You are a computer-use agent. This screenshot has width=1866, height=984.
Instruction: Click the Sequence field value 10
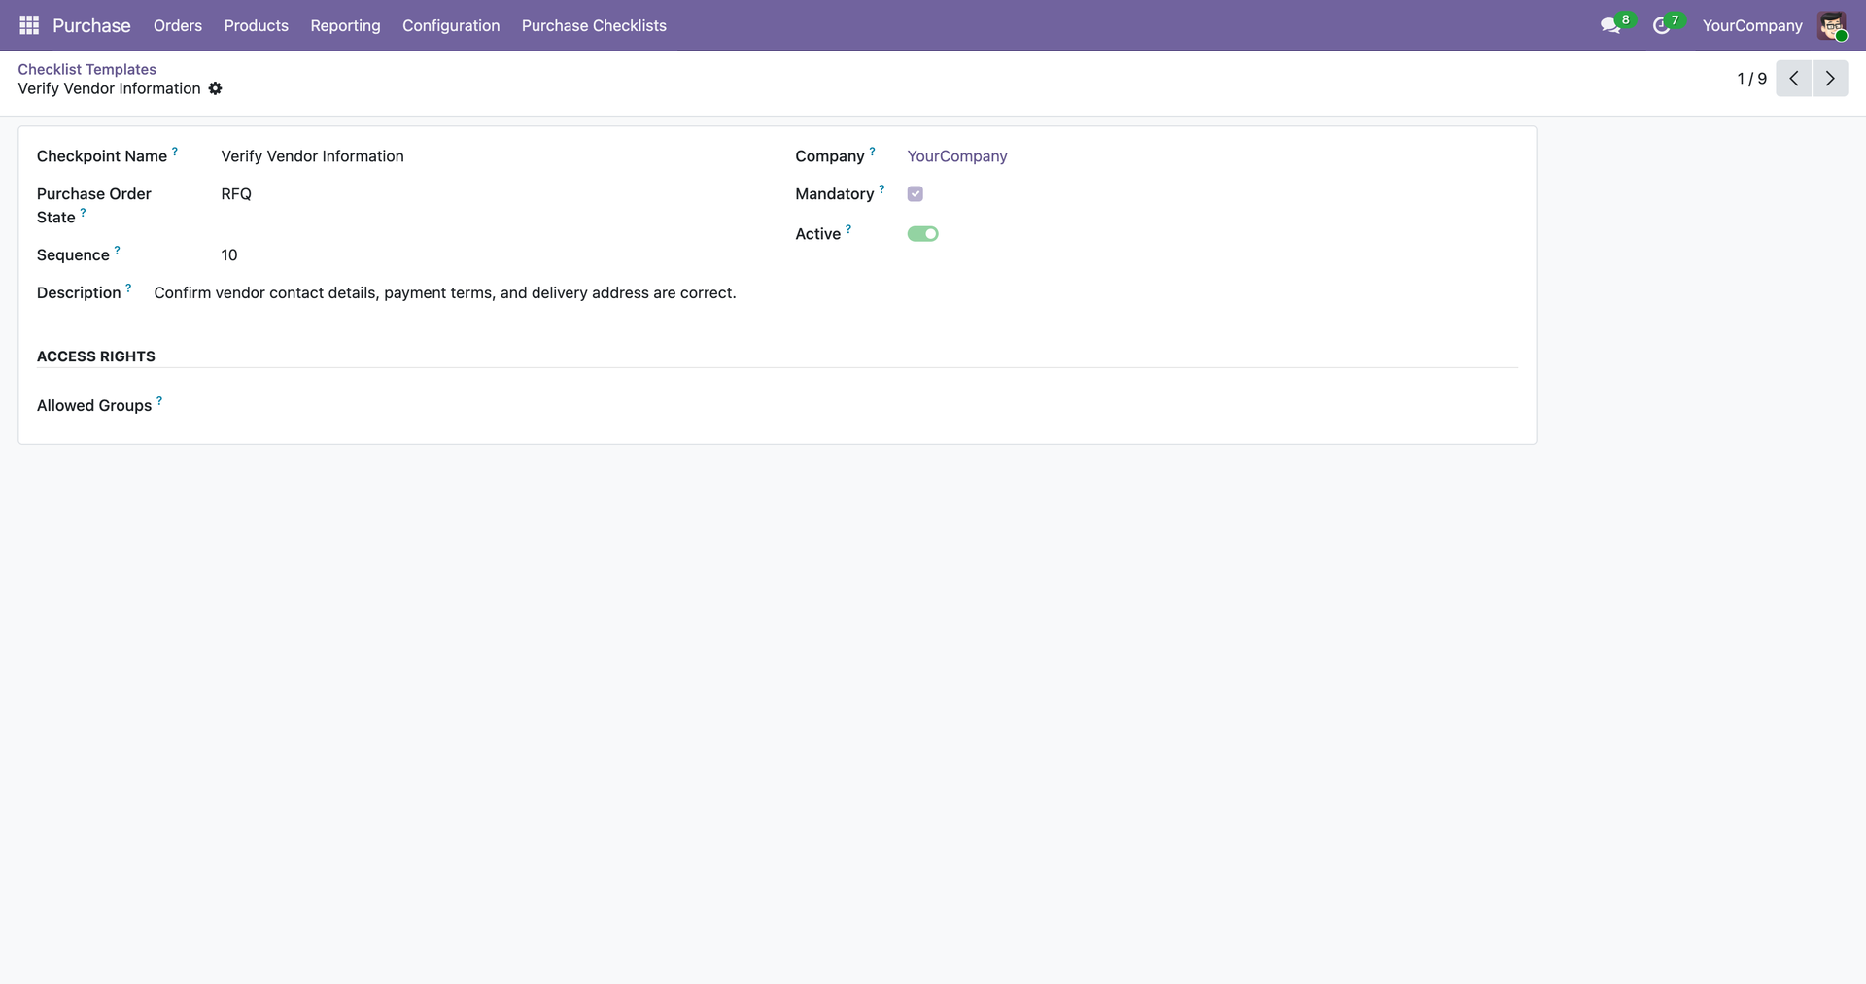tap(229, 255)
